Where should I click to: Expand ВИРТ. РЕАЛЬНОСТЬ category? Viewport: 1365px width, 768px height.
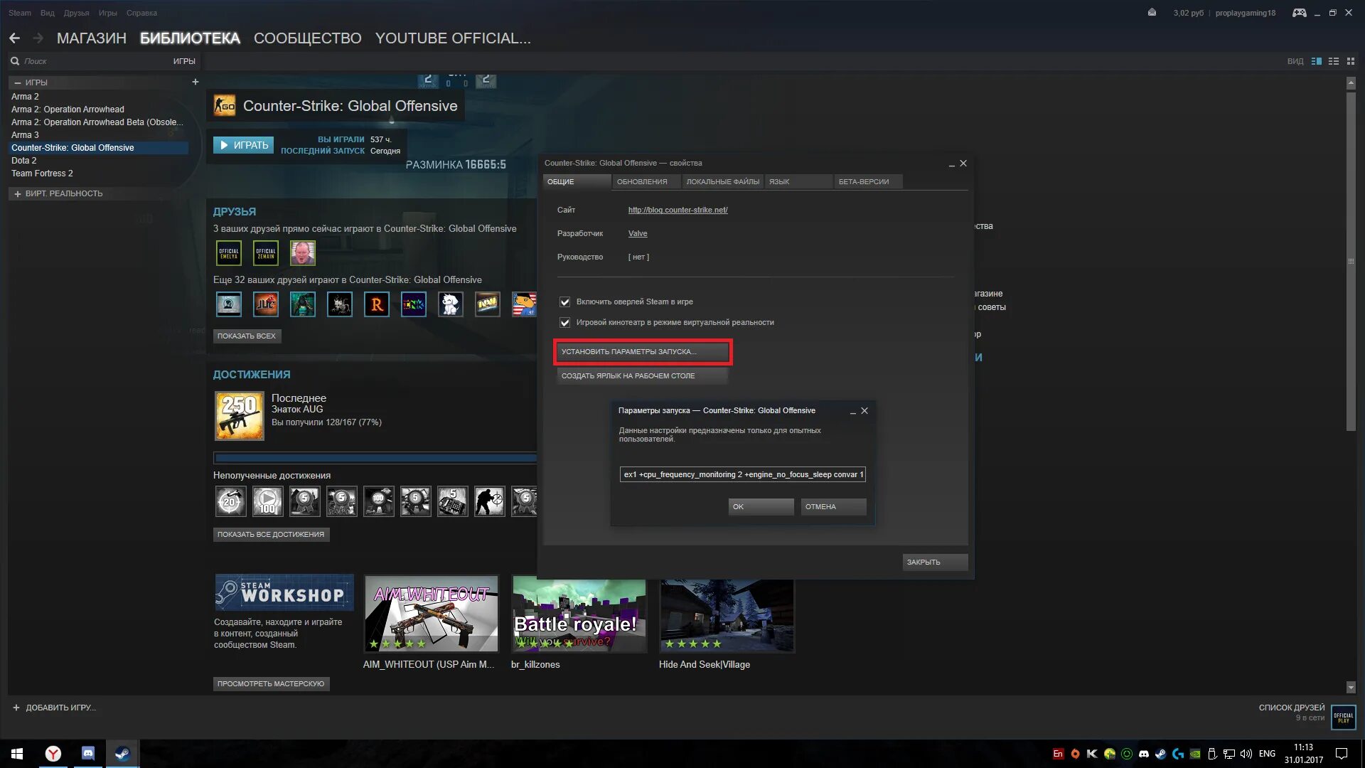click(x=18, y=193)
